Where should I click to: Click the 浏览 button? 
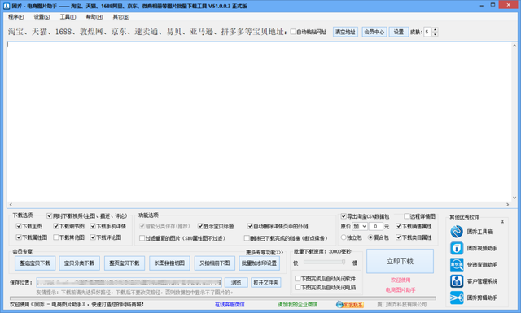point(236,282)
